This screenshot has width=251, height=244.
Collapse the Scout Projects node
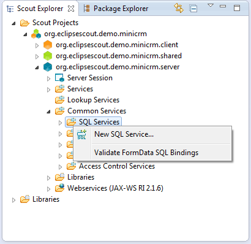[13, 23]
